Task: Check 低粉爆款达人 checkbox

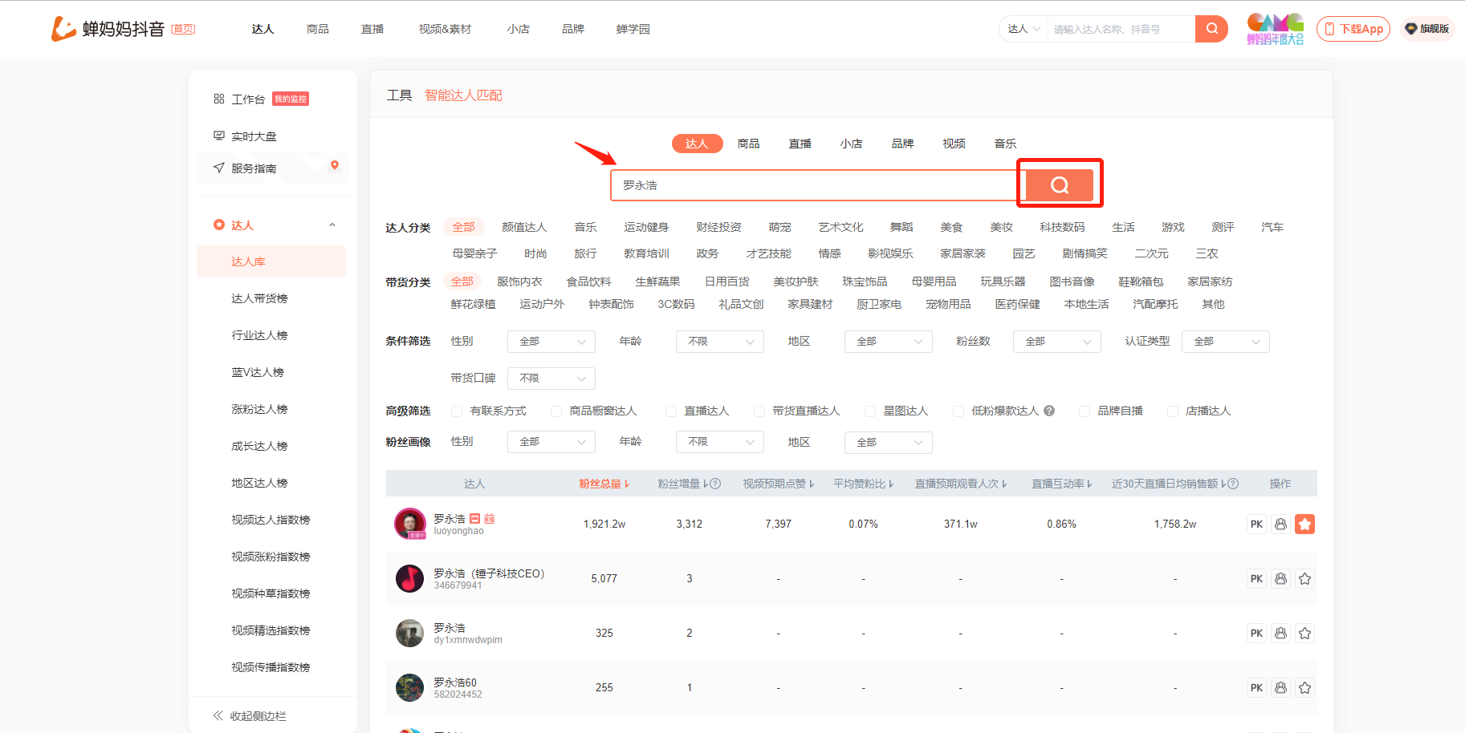Action: click(x=958, y=411)
